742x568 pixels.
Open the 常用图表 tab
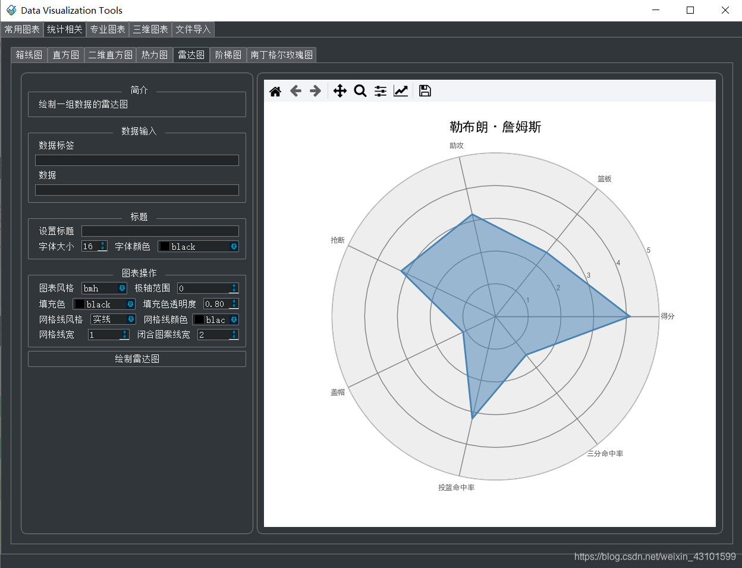(x=22, y=29)
